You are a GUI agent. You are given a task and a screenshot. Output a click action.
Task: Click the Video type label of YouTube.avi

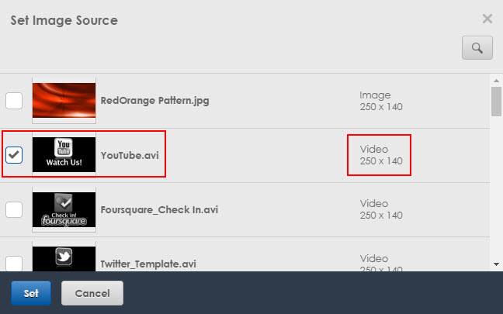click(374, 150)
